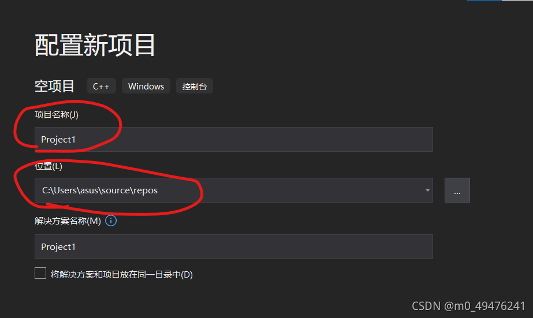The image size is (533, 318).
Task: Enable 将解决方案和项目放在同一目录中 checkbox
Action: coord(40,273)
